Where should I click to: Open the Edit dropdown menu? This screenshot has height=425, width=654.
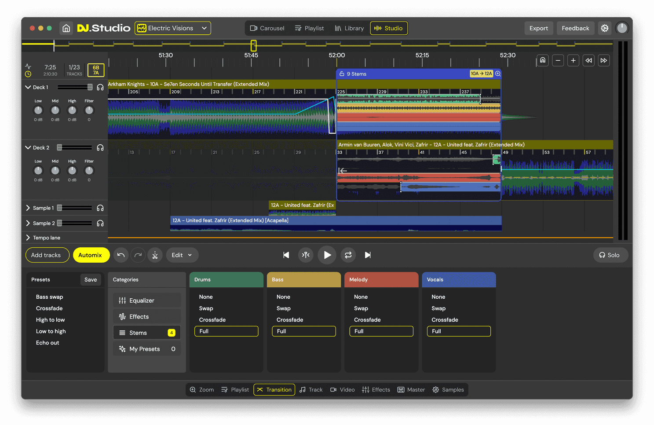point(182,255)
